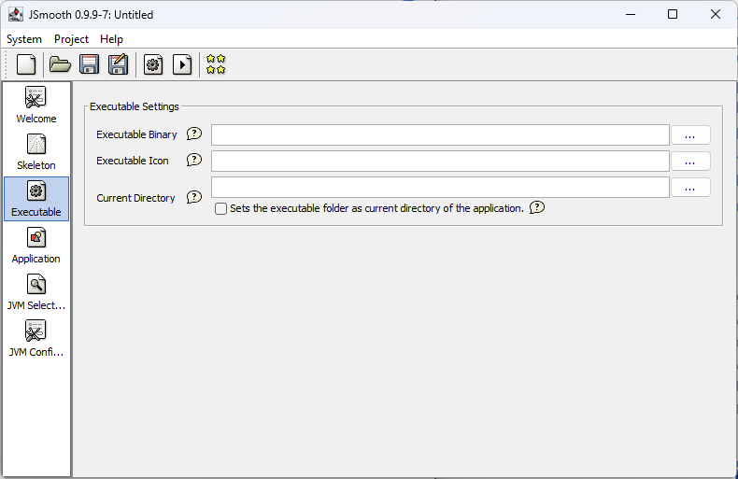Image resolution: width=738 pixels, height=479 pixels.
Task: Create a new project with the blank page icon
Action: click(x=26, y=64)
